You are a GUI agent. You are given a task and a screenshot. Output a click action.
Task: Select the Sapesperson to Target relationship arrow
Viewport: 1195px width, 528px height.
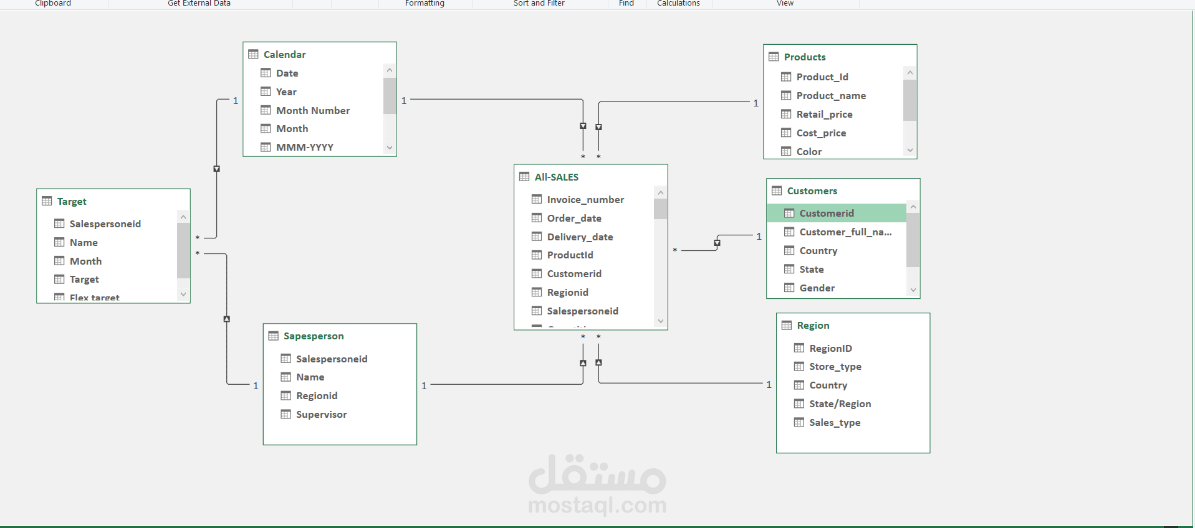pos(226,319)
